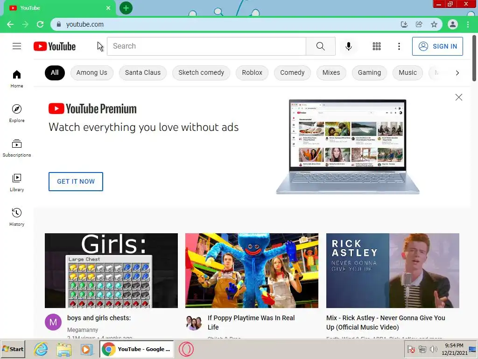Image resolution: width=478 pixels, height=359 pixels.
Task: Click the laptop Premium promo image
Action: (347, 146)
